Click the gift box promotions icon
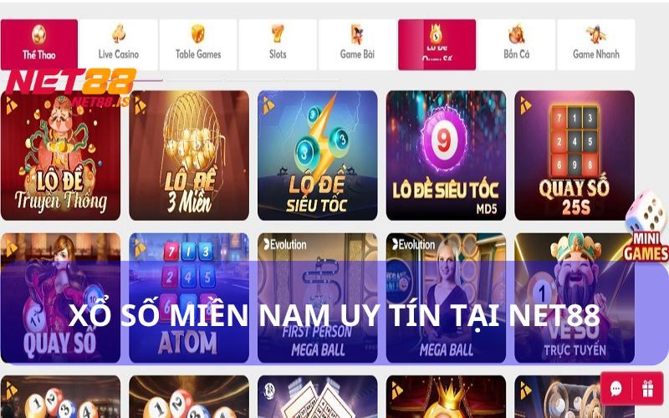The height and width of the screenshot is (418, 669). point(648,389)
